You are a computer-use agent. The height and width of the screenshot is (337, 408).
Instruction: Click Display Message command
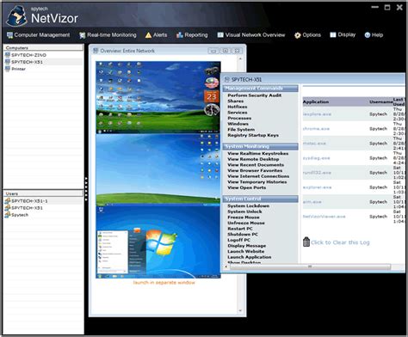(247, 246)
